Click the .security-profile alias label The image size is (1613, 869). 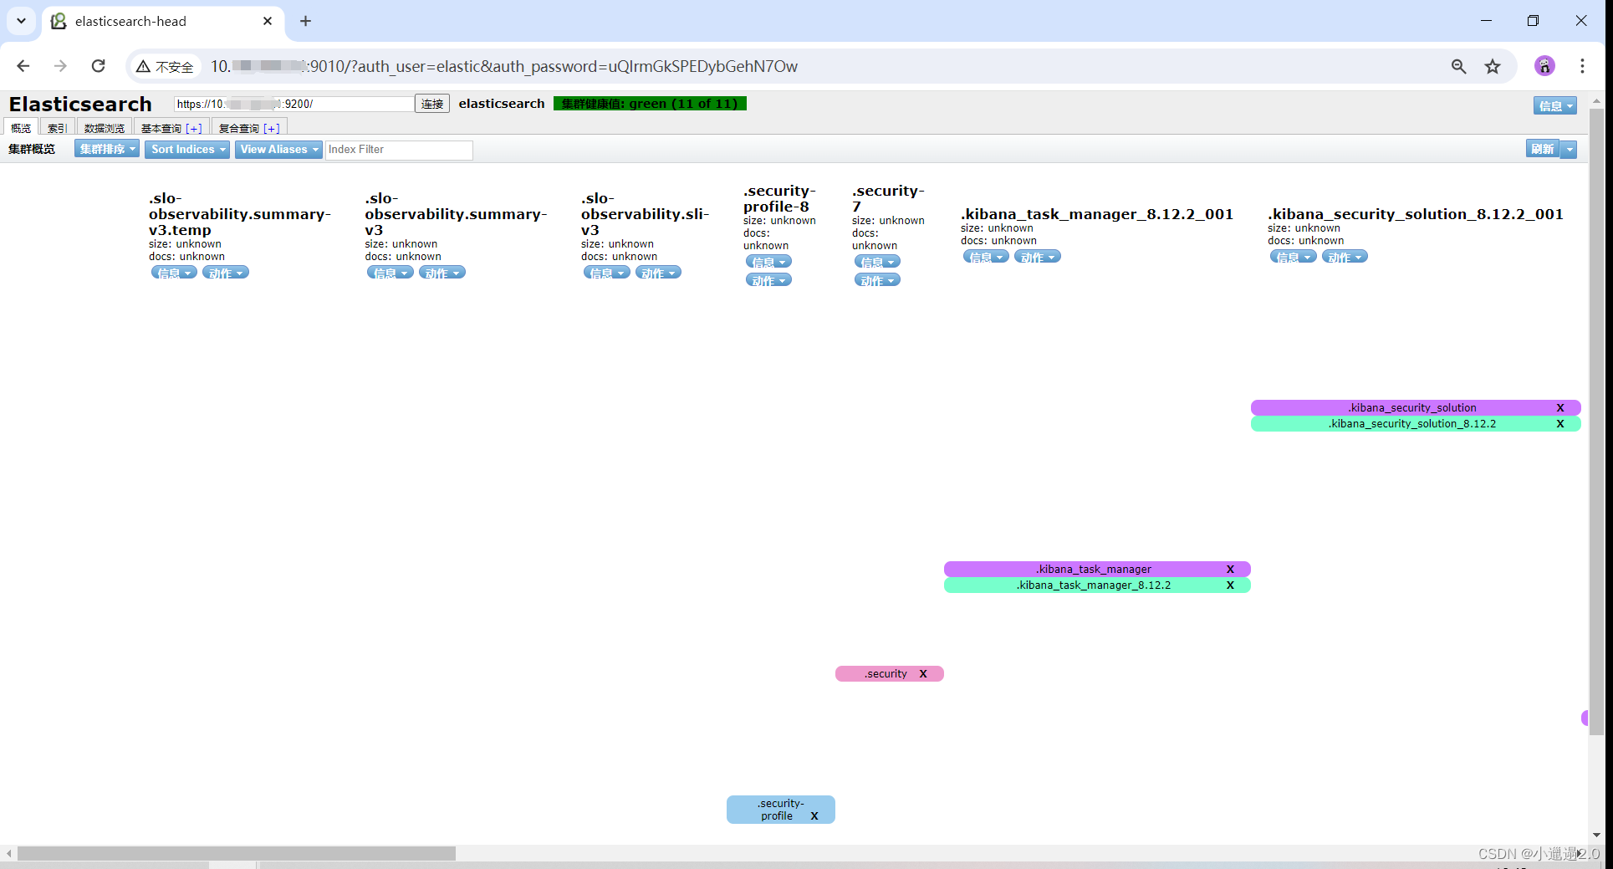[x=779, y=810]
